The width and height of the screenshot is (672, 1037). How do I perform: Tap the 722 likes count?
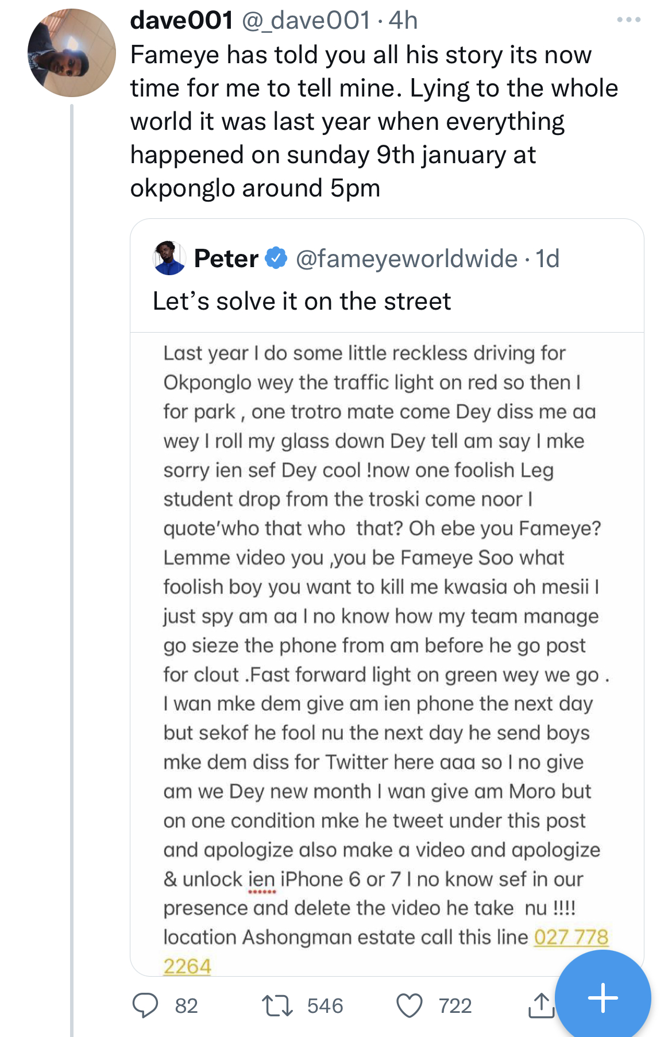click(x=455, y=1006)
